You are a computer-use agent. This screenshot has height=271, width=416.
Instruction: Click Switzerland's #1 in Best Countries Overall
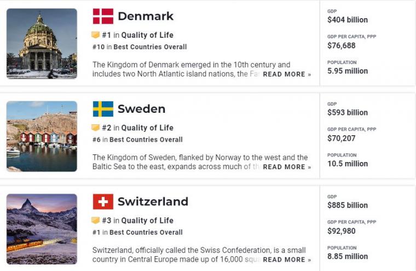[x=137, y=232]
